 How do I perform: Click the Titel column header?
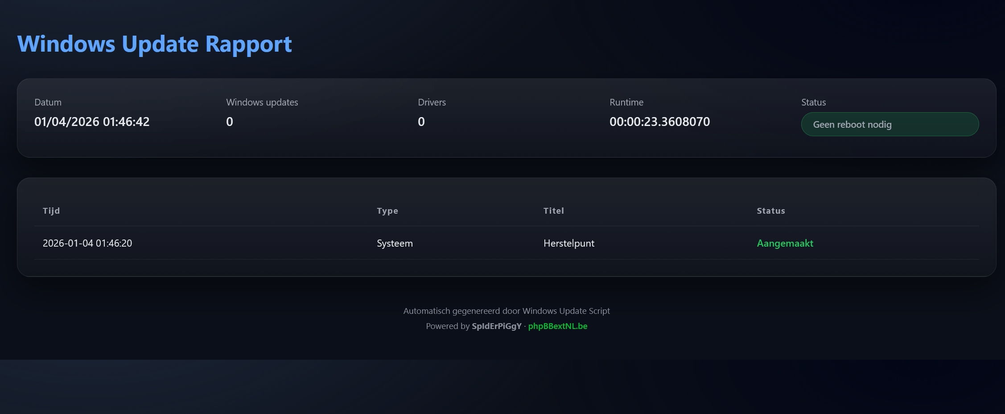click(553, 211)
